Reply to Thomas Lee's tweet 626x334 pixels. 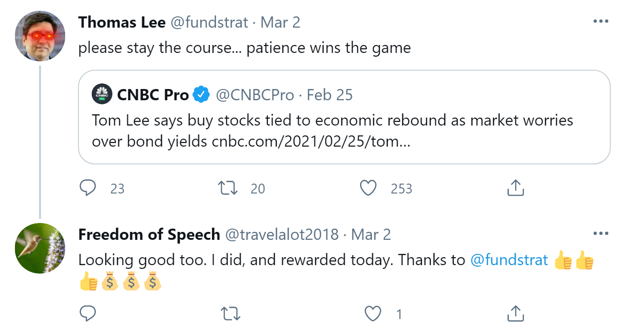(x=88, y=188)
